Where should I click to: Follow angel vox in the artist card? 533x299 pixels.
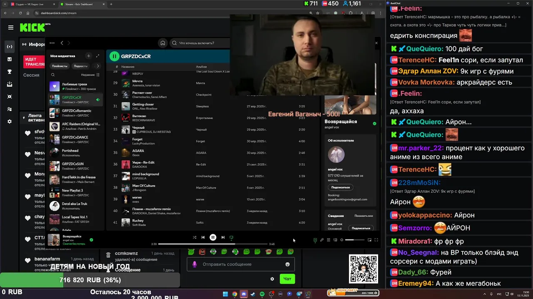(x=341, y=187)
